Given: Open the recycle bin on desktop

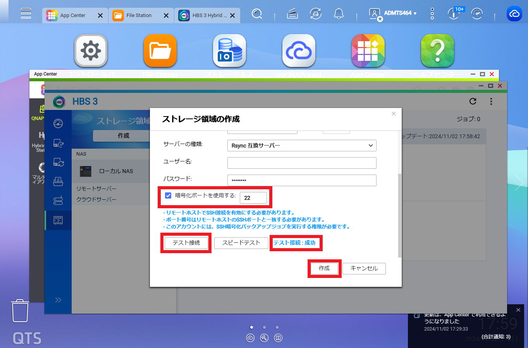Looking at the screenshot, I should (x=20, y=310).
